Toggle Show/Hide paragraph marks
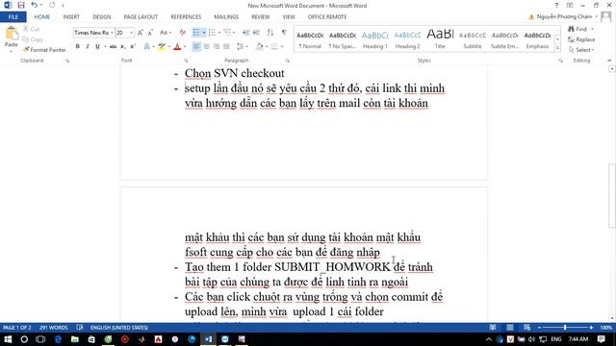Screen dimensions: 616x346 tap(284, 33)
